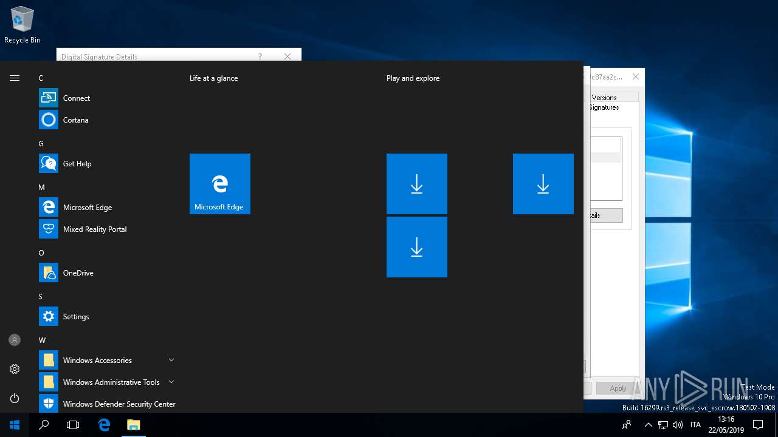Click the Play and explore group title
This screenshot has height=437, width=778.
[413, 78]
